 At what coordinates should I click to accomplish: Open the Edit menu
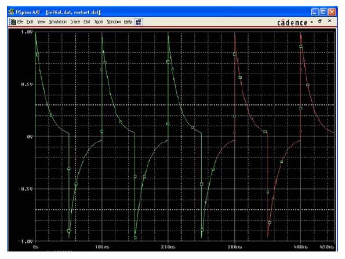pos(30,22)
